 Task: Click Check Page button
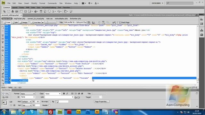[123, 22]
